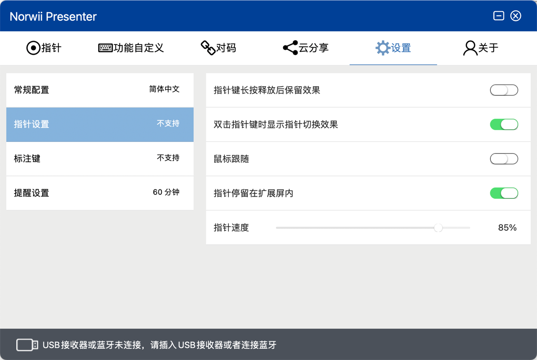The width and height of the screenshot is (537, 360).
Task: Click the person icon beside 关于
Action: (x=470, y=48)
